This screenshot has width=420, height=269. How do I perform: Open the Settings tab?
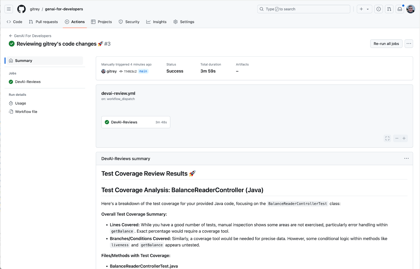[x=184, y=22]
